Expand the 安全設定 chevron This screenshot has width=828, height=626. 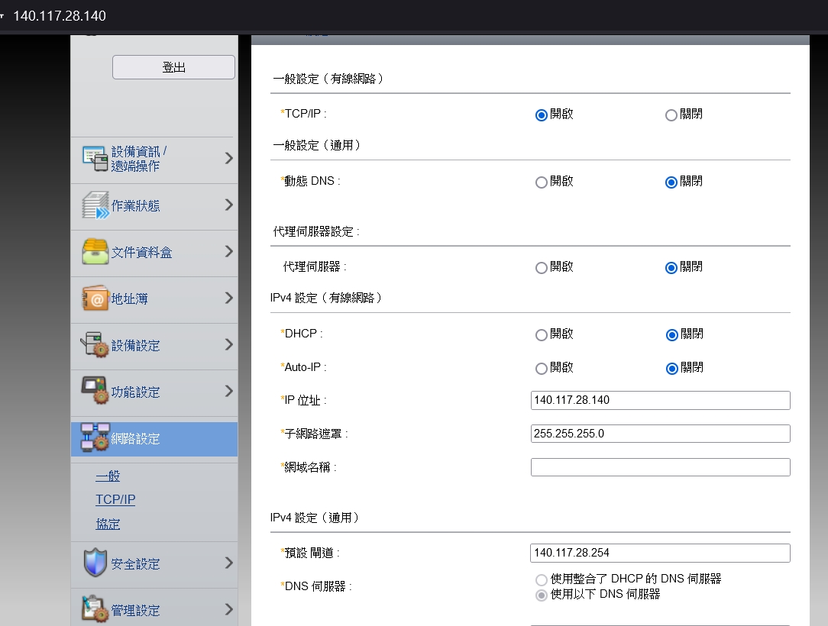[x=228, y=563]
